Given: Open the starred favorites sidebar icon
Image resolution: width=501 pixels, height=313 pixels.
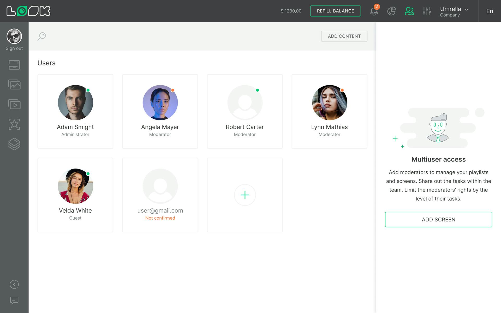Looking at the screenshot, I should [14, 124].
